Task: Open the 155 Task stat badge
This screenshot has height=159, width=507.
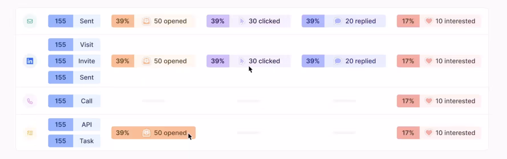Action: pyautogui.click(x=74, y=141)
